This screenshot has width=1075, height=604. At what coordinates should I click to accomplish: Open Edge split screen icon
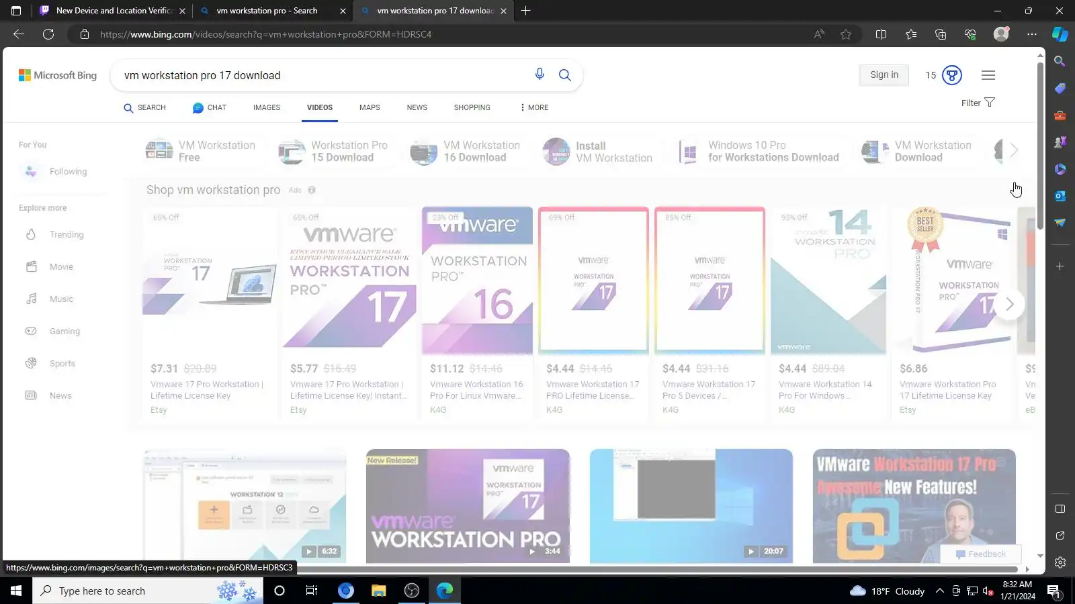(x=881, y=34)
